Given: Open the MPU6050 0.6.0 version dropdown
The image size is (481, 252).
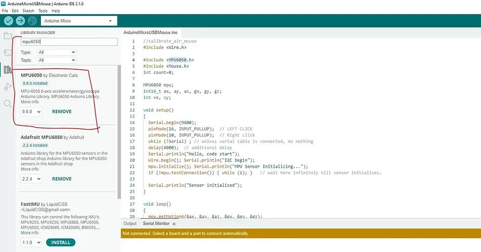Looking at the screenshot, I should (x=31, y=111).
